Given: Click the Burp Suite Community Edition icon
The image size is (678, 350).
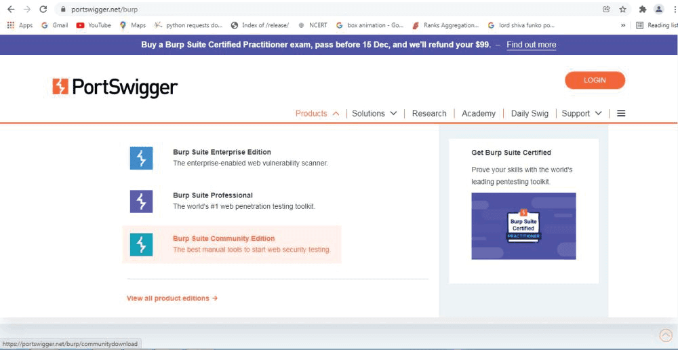Looking at the screenshot, I should coord(141,245).
